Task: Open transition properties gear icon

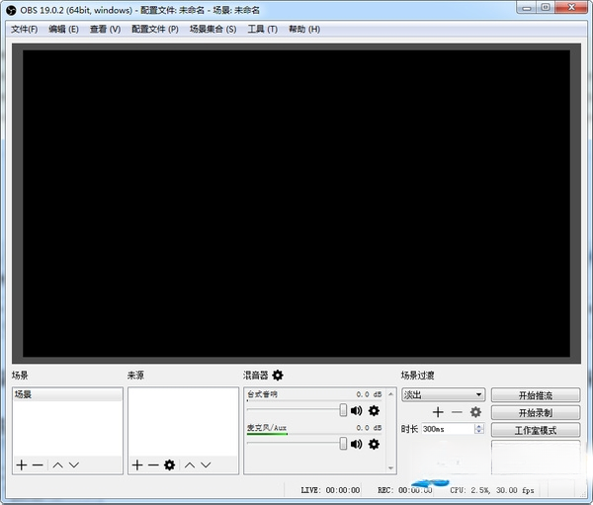Action: coord(475,412)
